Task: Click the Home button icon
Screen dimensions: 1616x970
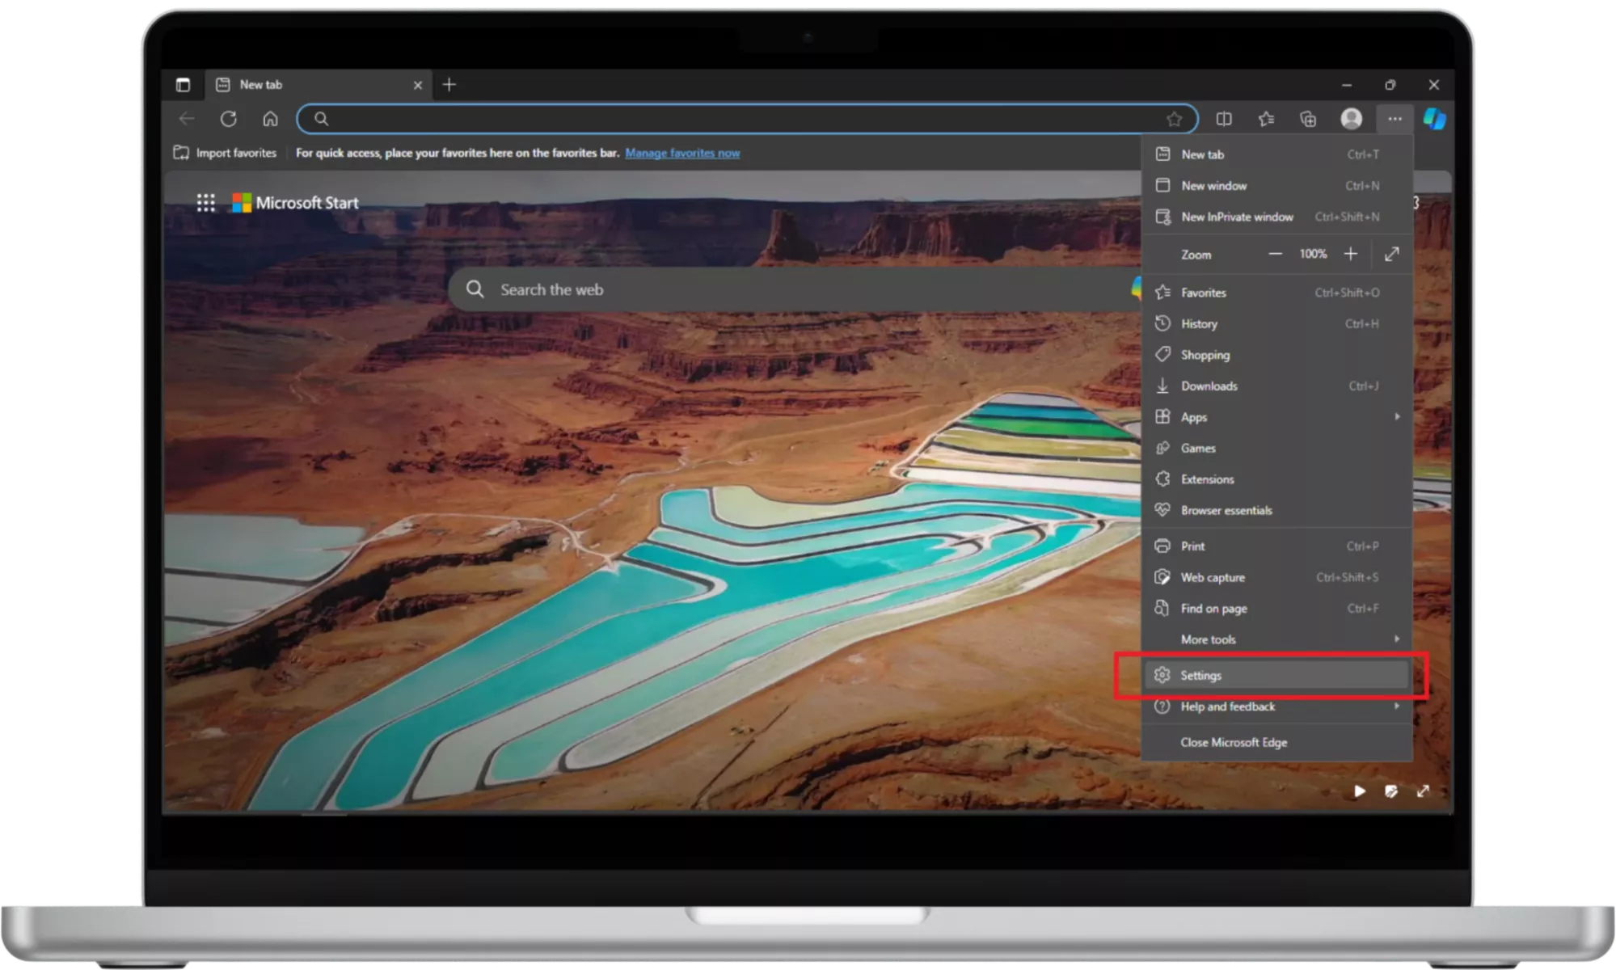Action: 270,119
